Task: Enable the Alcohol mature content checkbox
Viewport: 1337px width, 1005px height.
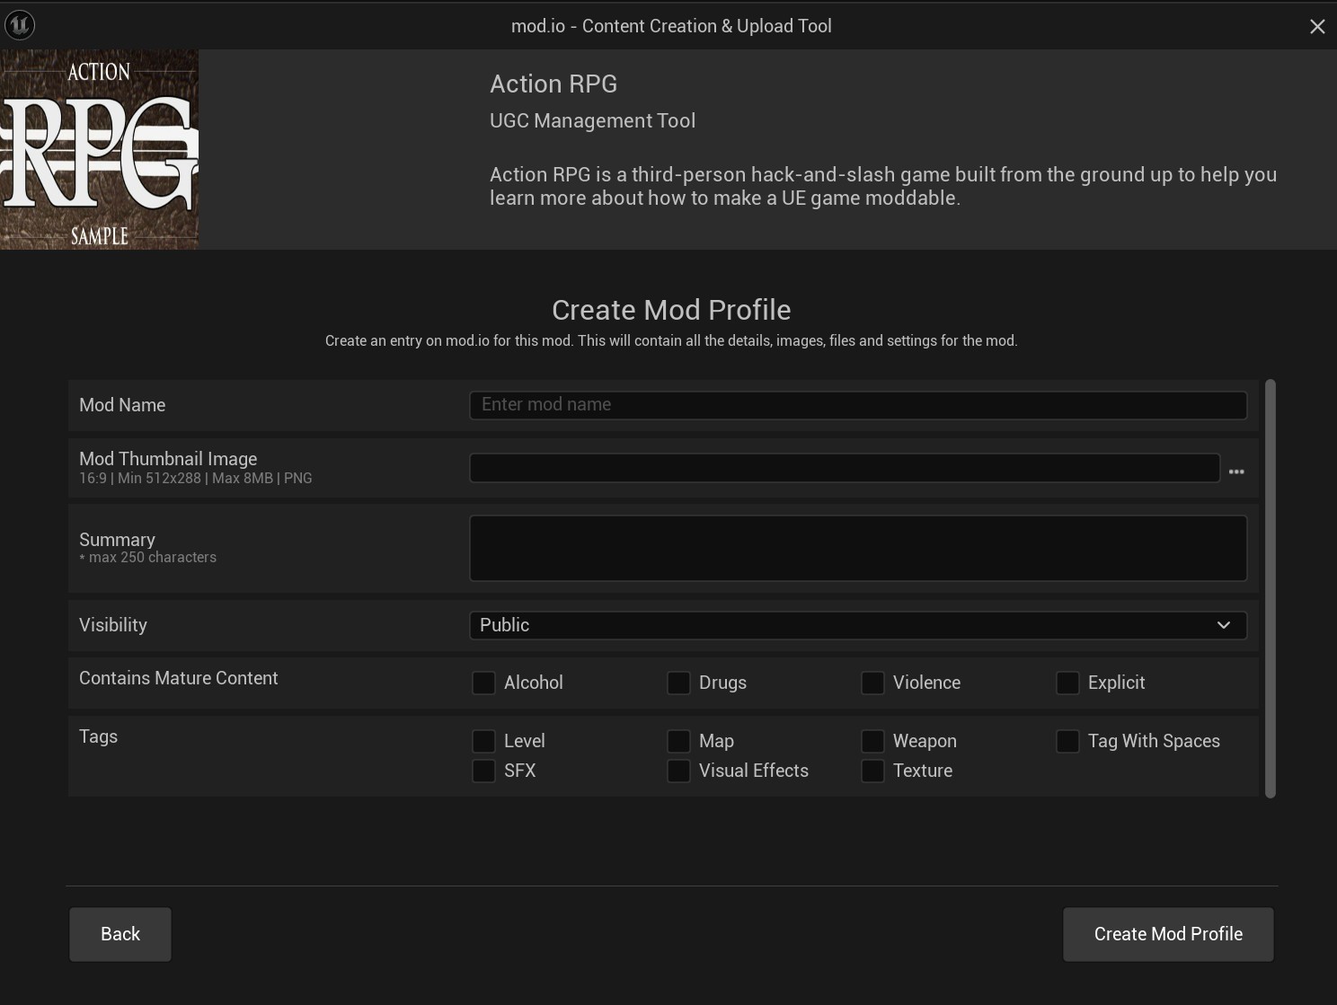Action: click(483, 683)
